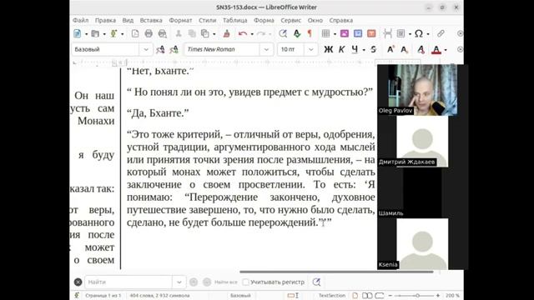The image size is (534, 300).
Task: Open the font color dropdown arrow
Action: click(x=446, y=50)
